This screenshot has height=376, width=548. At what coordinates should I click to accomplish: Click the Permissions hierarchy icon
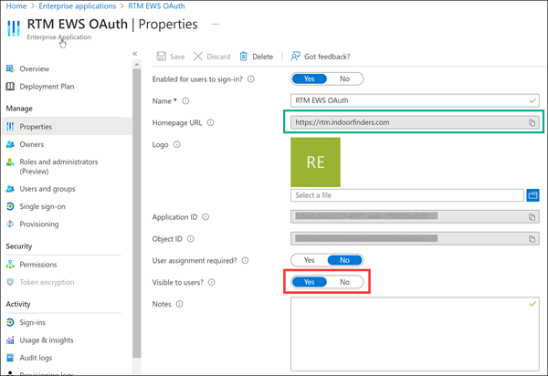point(10,265)
